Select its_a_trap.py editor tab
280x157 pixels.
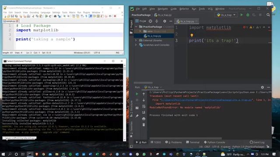pos(186,21)
